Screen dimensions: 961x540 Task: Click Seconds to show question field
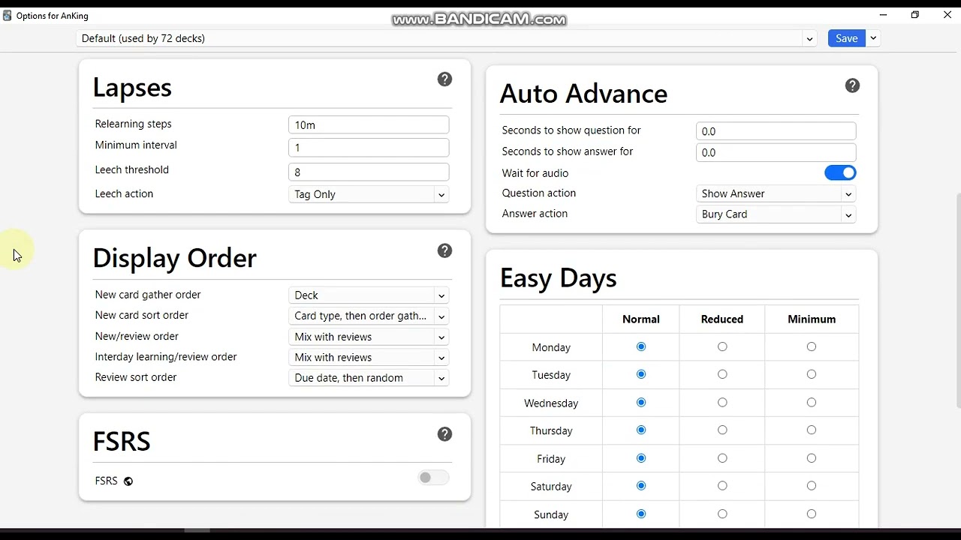coord(776,131)
